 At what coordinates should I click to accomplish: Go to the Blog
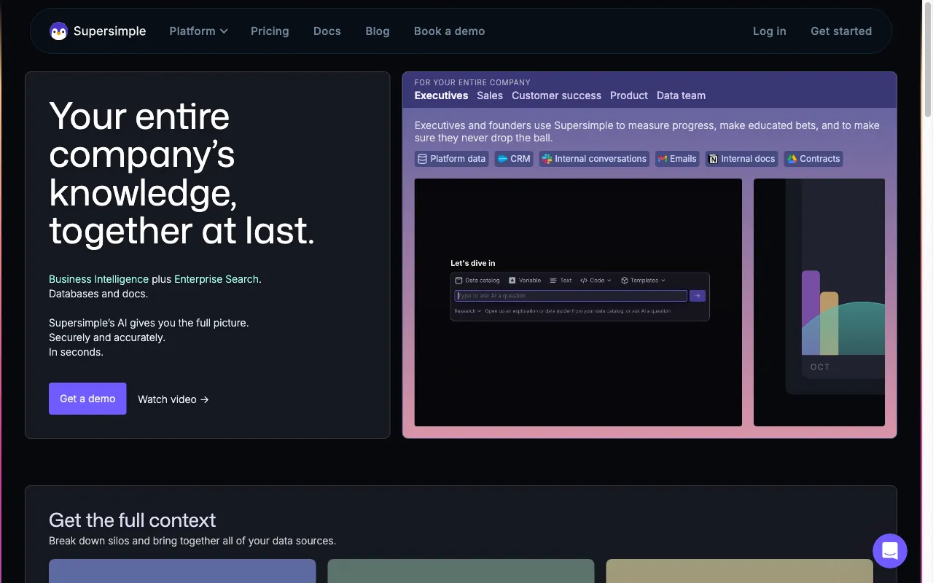pyautogui.click(x=378, y=31)
